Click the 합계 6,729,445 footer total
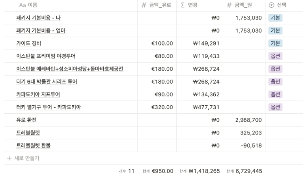 244,170
